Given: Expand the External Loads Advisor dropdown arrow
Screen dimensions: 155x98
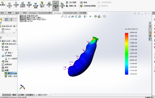Looking at the screenshot, I should click(22, 10).
